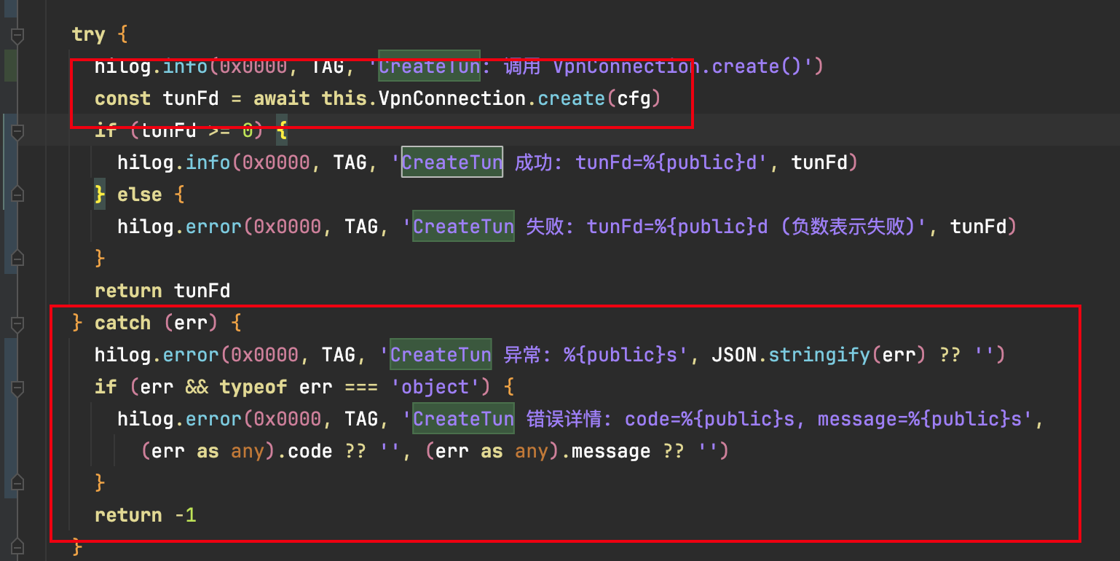1120x561 pixels.
Task: Place cursor on the typeof keyword
Action: pyautogui.click(x=253, y=387)
